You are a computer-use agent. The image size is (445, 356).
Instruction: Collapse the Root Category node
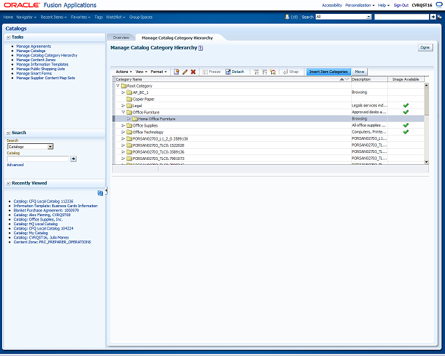(x=118, y=86)
